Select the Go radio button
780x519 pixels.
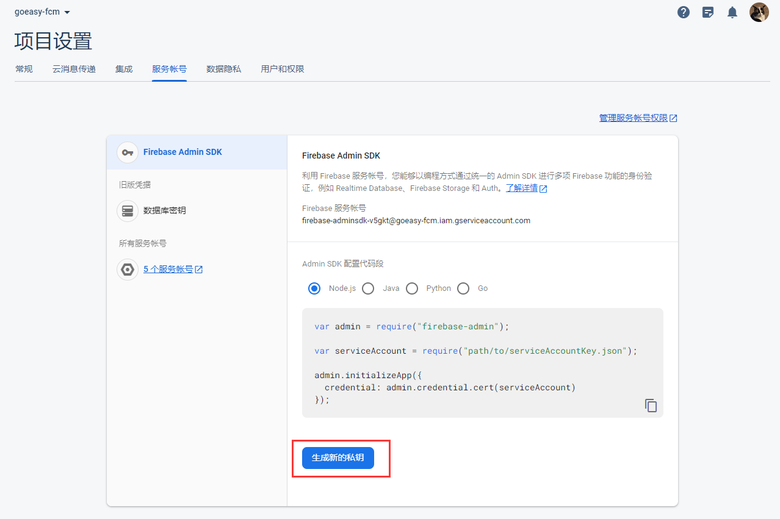(463, 288)
